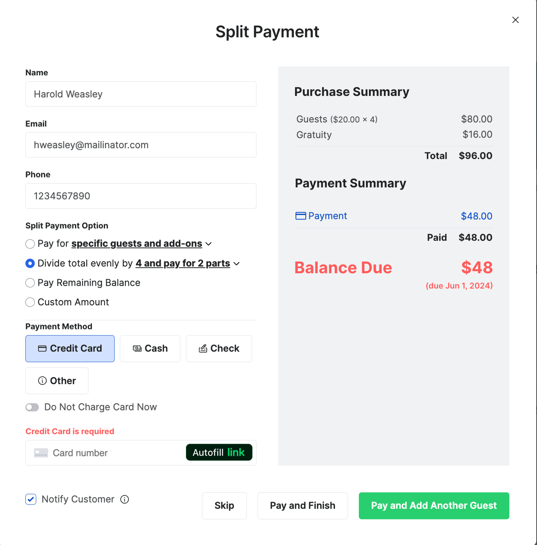Viewport: 537px width, 545px height.
Task: Click Pay and Finish
Action: (x=303, y=506)
